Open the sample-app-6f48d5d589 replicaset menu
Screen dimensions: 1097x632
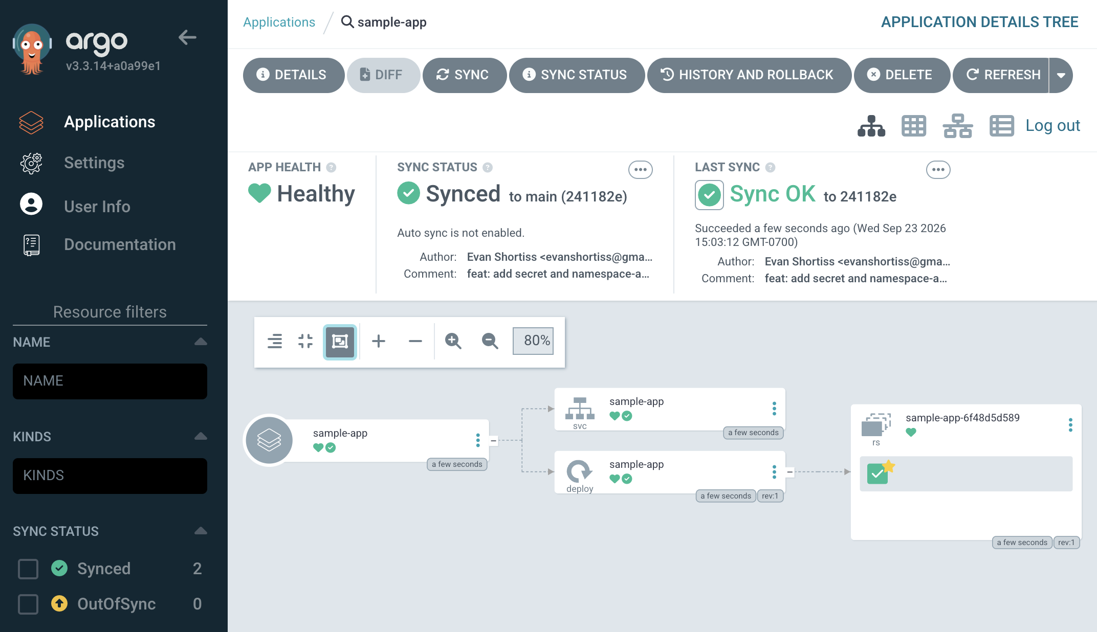[x=1070, y=425]
